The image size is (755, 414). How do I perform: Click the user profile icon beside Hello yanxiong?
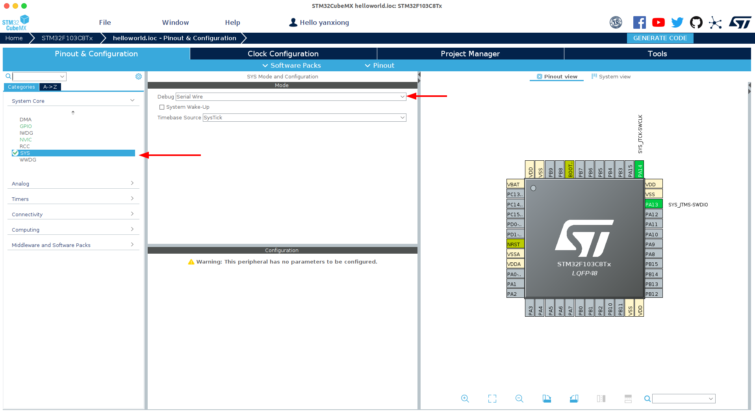(x=293, y=22)
